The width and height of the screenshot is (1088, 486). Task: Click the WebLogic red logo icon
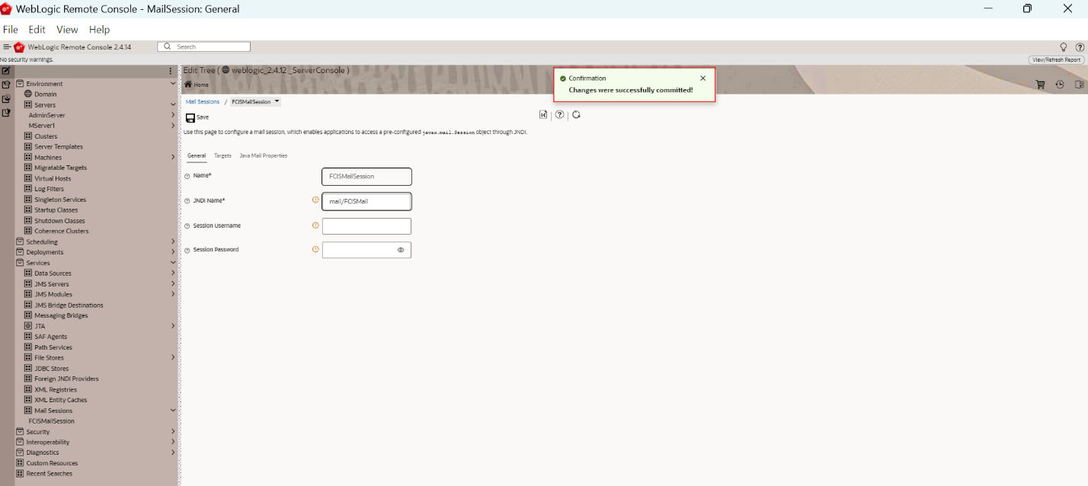pyautogui.click(x=19, y=47)
